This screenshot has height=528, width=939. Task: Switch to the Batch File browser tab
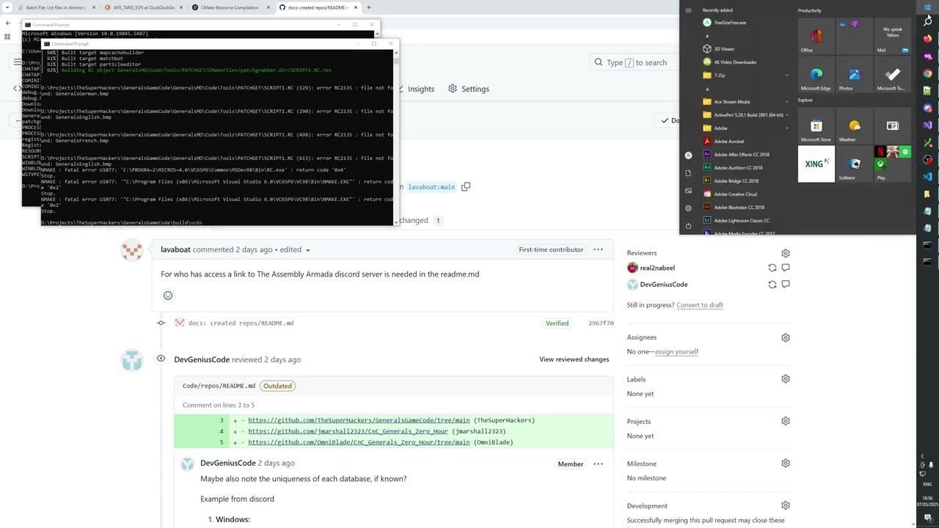56,7
